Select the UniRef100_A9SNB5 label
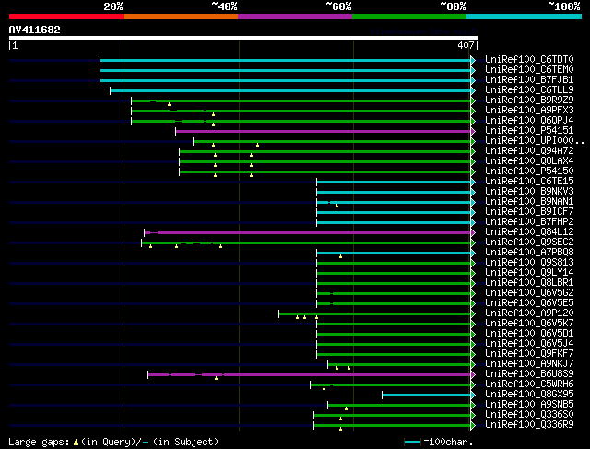Viewport: 590px width, 449px height. tap(529, 405)
